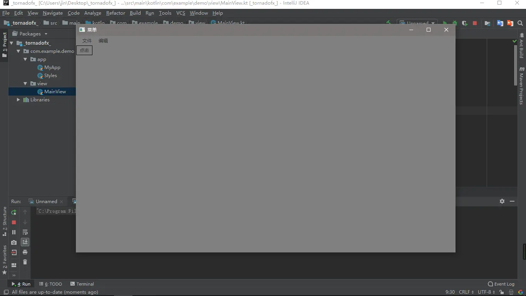Open the 6: TODO tool tab
The height and width of the screenshot is (296, 526).
coord(50,284)
